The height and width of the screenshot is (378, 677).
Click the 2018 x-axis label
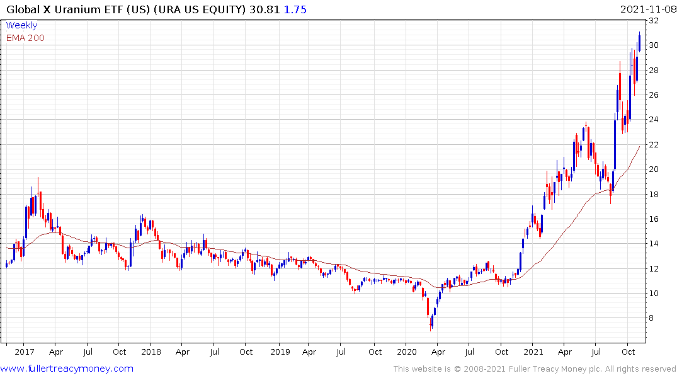[151, 352]
